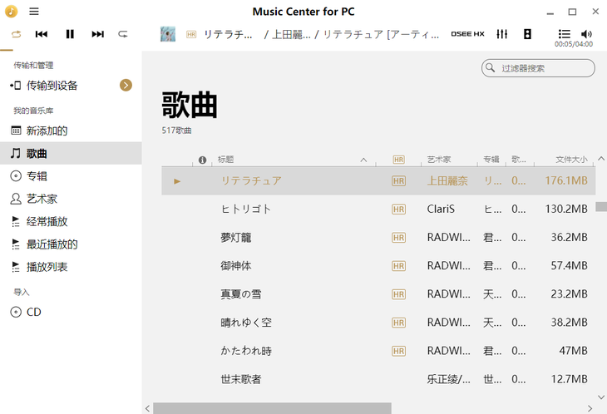Click the now-playing album art thumbnail
The image size is (607, 414).
pos(168,34)
